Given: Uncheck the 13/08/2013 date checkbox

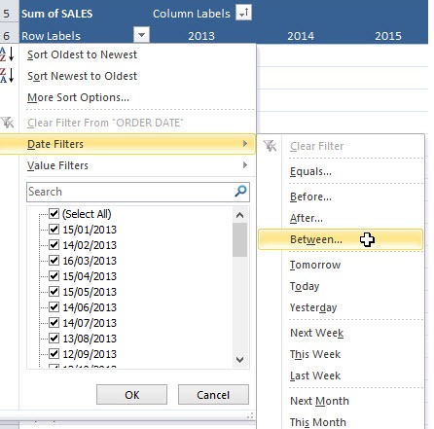Looking at the screenshot, I should 54,338.
